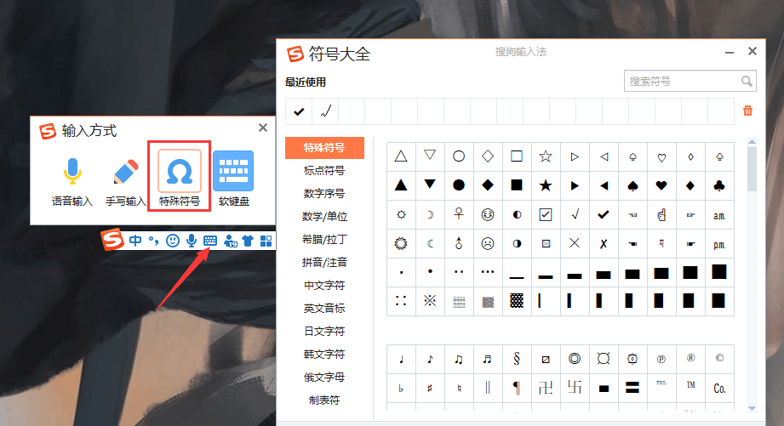Clear recent symbols with trash icon
This screenshot has height=426, width=784.
(x=747, y=111)
